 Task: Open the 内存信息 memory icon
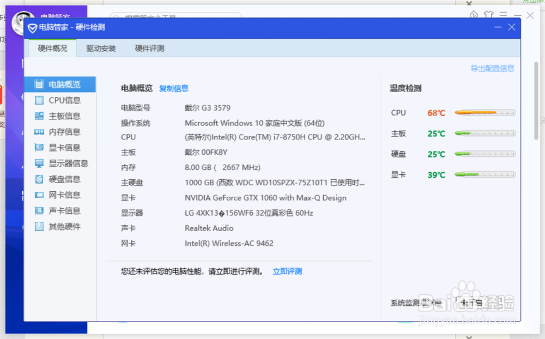[39, 132]
